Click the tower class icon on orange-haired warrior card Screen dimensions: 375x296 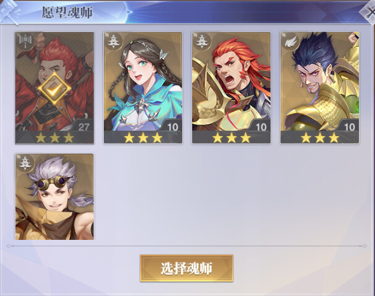201,41
